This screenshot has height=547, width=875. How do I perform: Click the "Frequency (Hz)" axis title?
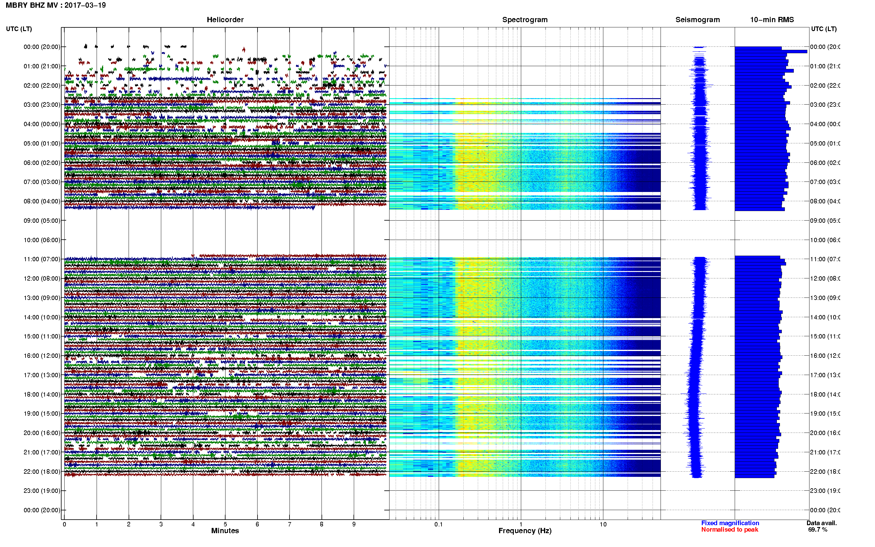pyautogui.click(x=525, y=531)
